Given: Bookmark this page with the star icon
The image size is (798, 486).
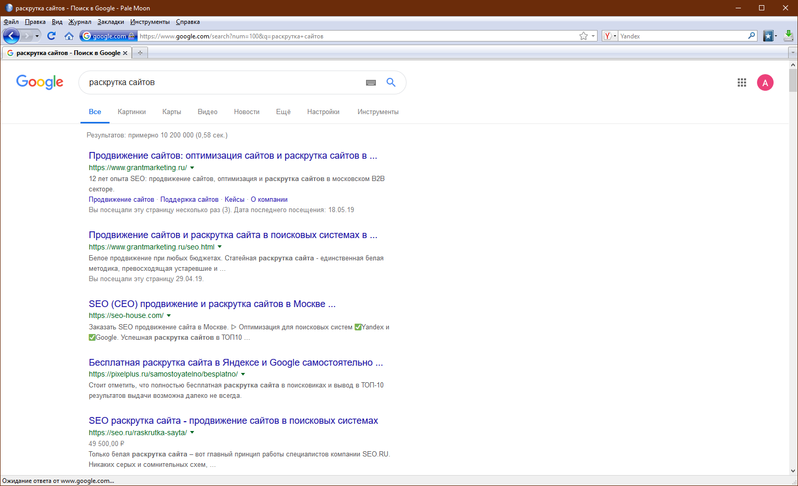Looking at the screenshot, I should click(x=584, y=36).
